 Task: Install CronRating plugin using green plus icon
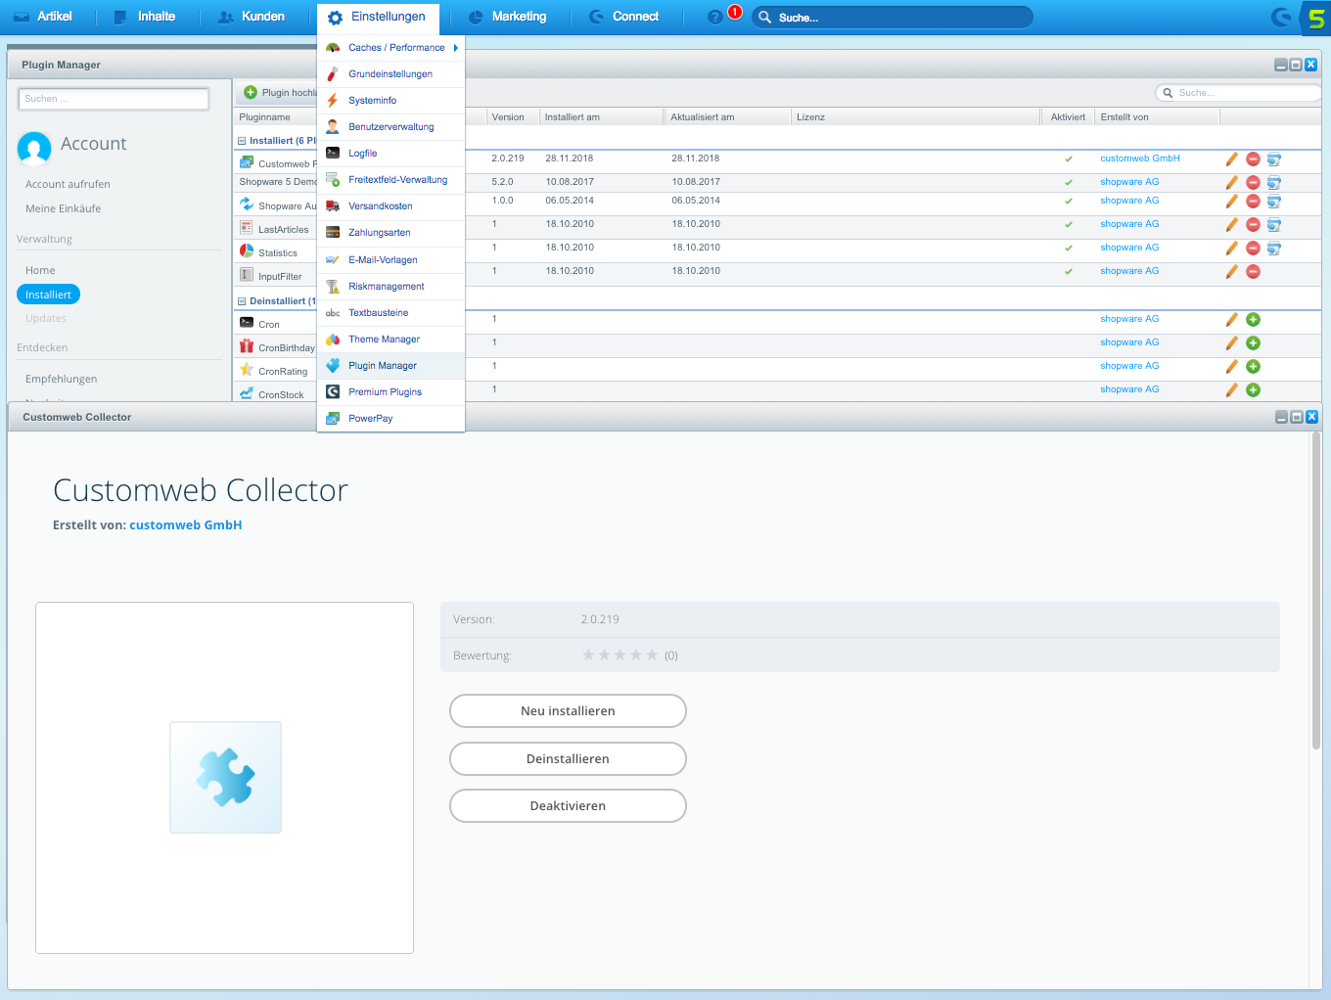coord(1253,366)
